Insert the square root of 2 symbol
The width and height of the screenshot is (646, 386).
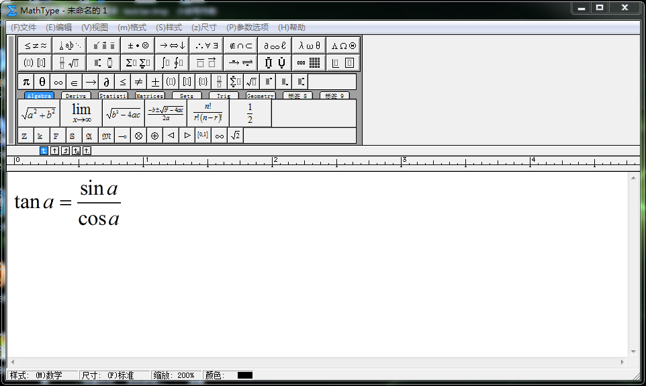[235, 136]
